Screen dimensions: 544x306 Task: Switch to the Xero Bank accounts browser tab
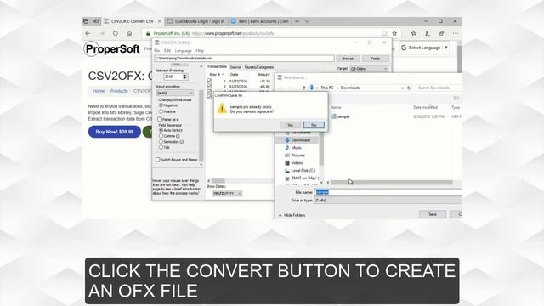coord(259,21)
